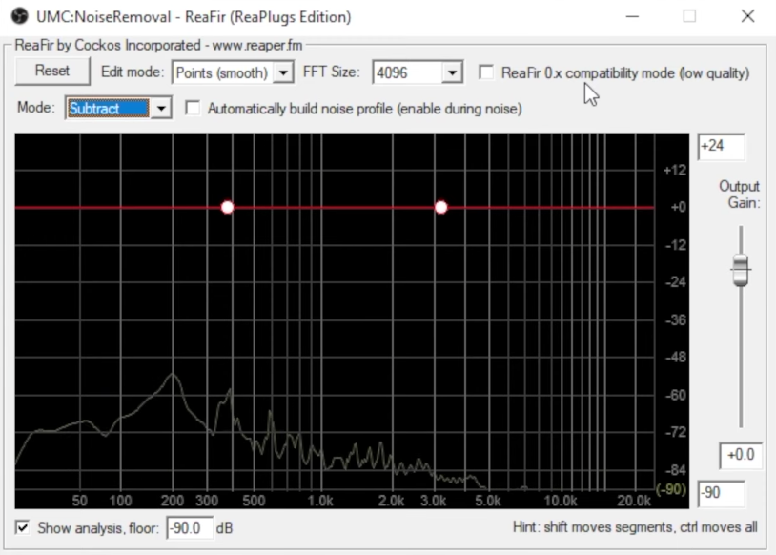This screenshot has height=555, width=776.
Task: Enable ReaFir 0.x compatibility mode checkbox
Action: pos(486,72)
